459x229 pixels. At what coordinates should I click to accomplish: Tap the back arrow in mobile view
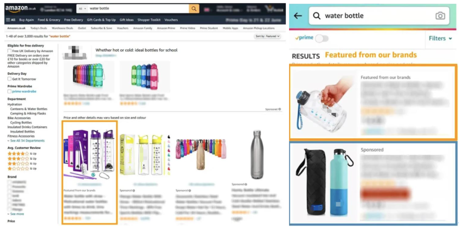[x=297, y=16]
